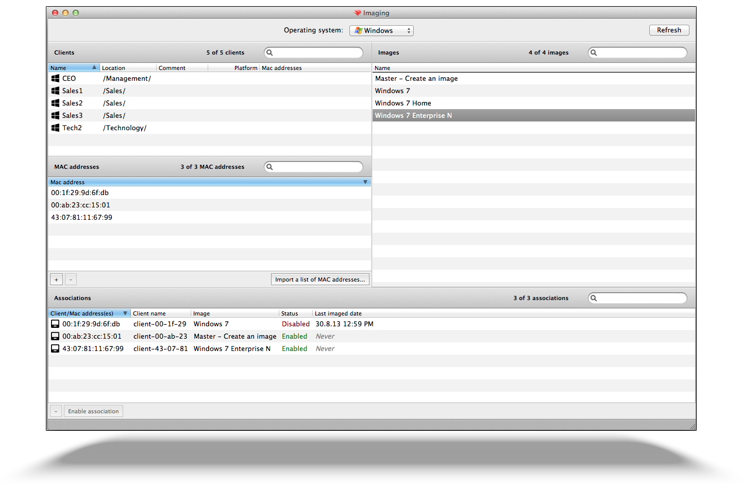Click the magnifier icon in Clients search
The image size is (742, 490).
(x=269, y=52)
